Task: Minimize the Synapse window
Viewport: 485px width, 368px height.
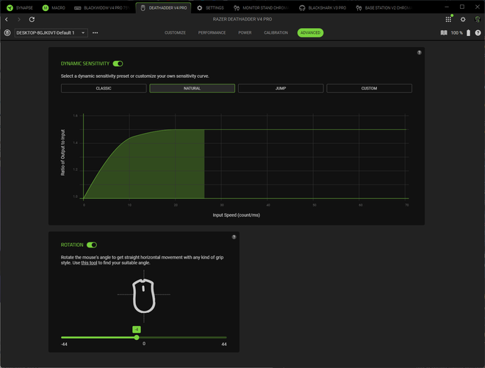Action: (x=446, y=7)
